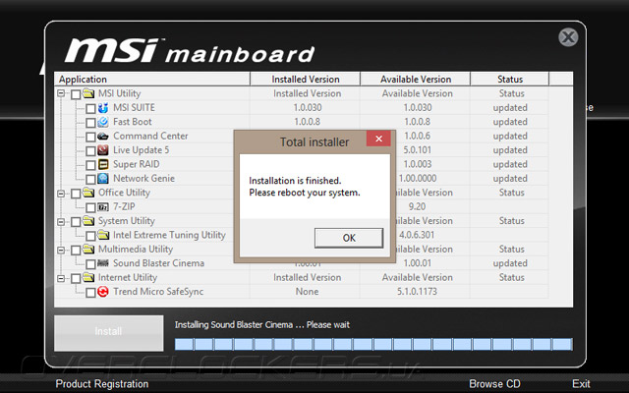Check the System Utility group checkbox

tap(76, 222)
